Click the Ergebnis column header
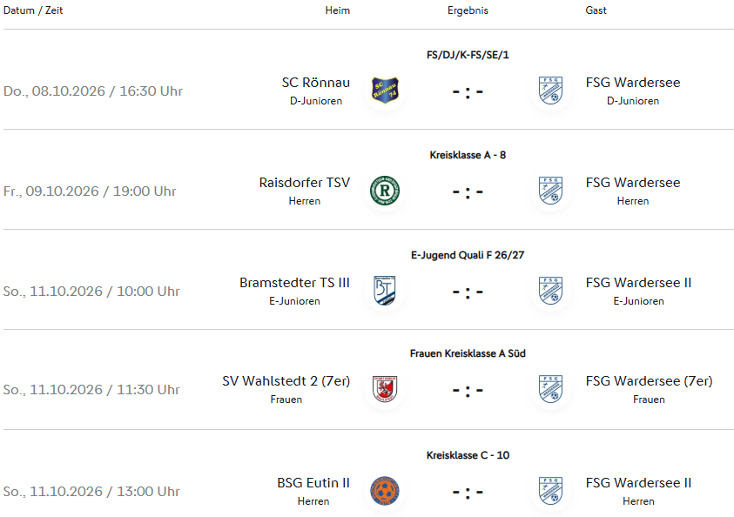 [468, 10]
